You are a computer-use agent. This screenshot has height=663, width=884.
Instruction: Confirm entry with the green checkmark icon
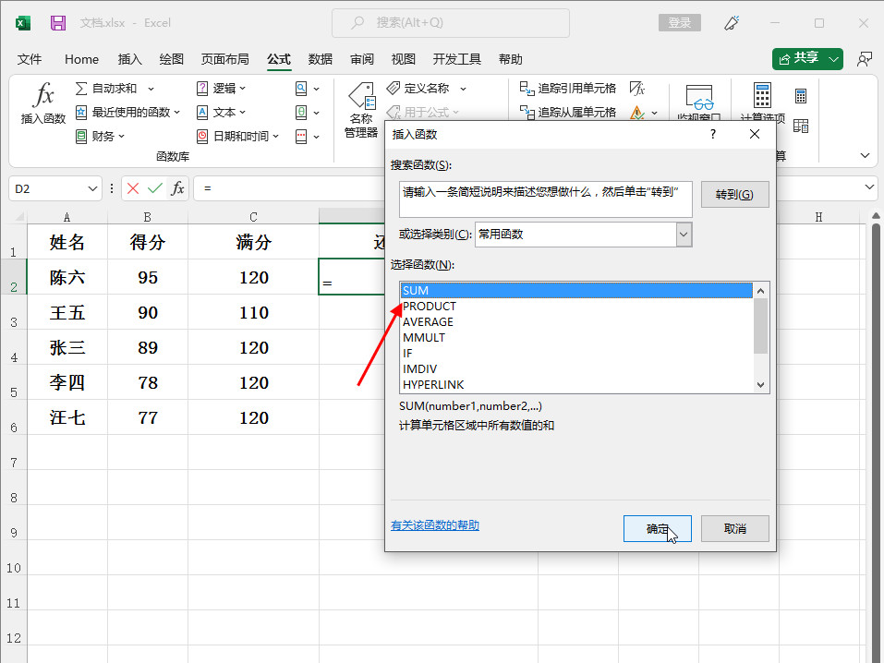coord(155,188)
